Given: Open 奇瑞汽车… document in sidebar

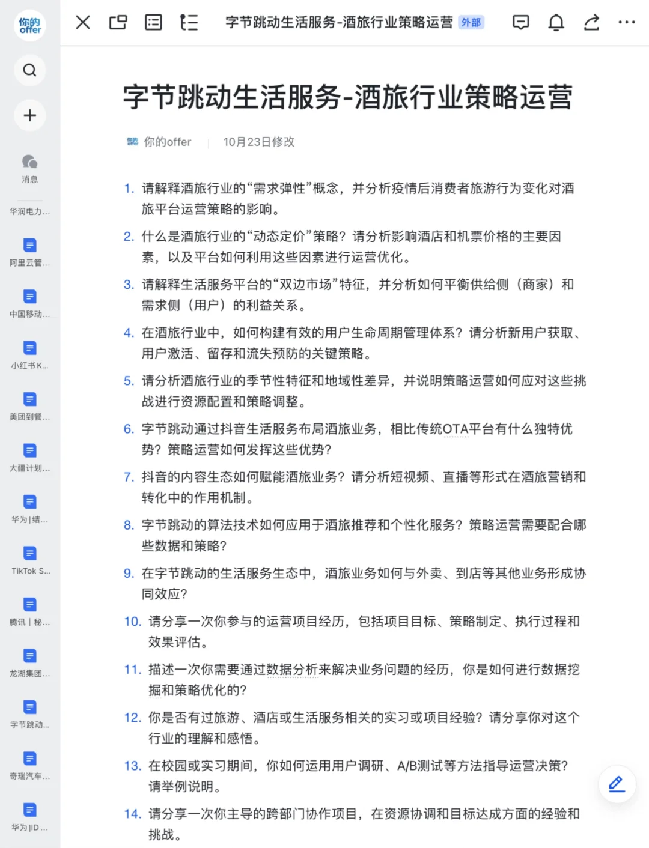Looking at the screenshot, I should [x=30, y=766].
